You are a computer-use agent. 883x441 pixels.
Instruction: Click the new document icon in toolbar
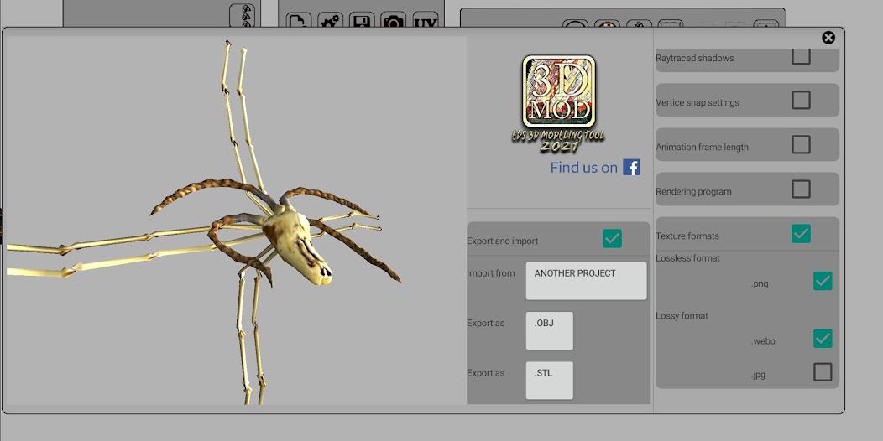(299, 21)
